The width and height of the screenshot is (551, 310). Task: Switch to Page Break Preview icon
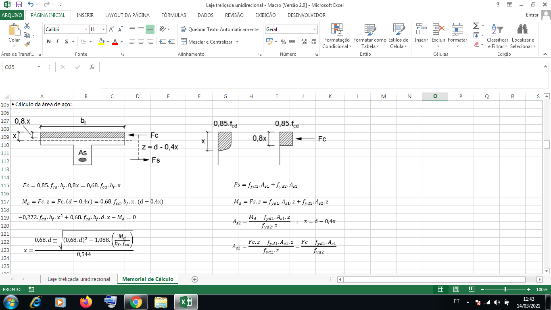point(471,289)
